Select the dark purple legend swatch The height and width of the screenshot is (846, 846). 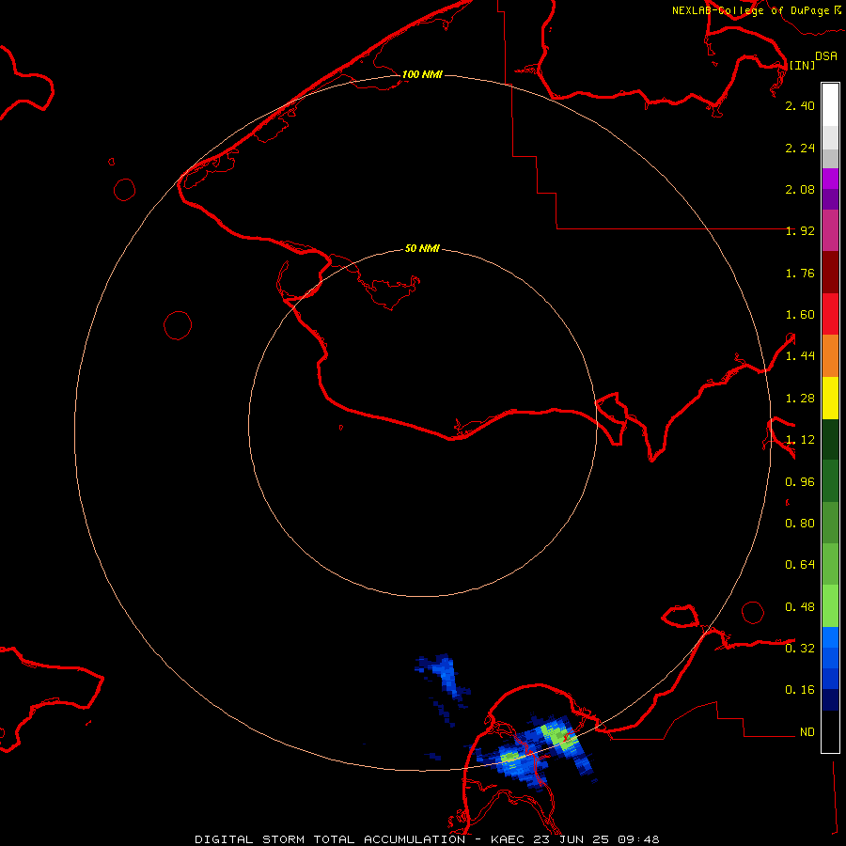tap(830, 199)
